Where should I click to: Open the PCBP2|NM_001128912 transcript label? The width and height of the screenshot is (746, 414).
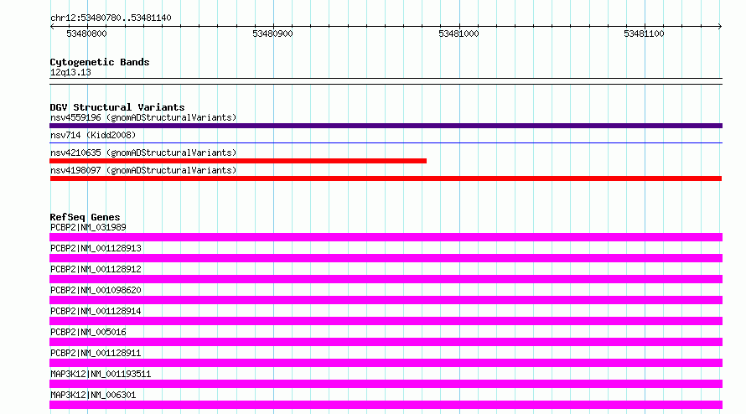click(96, 269)
